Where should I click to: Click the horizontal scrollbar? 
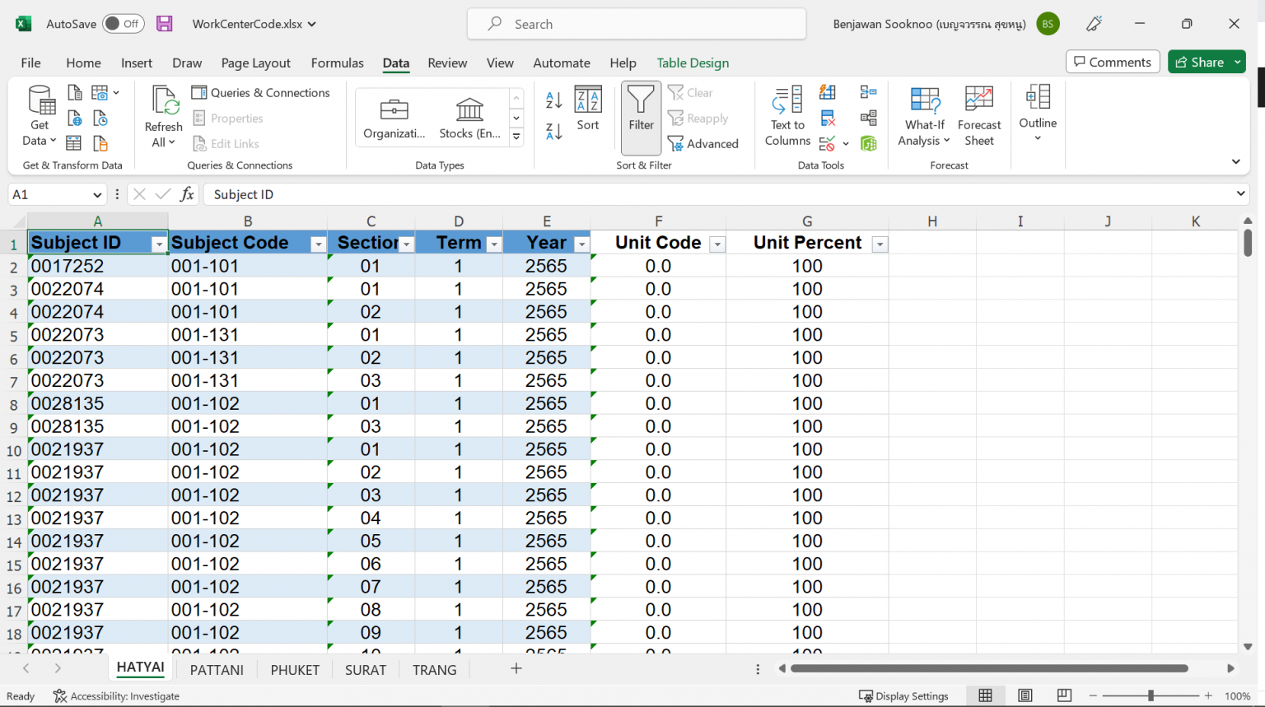pos(988,669)
